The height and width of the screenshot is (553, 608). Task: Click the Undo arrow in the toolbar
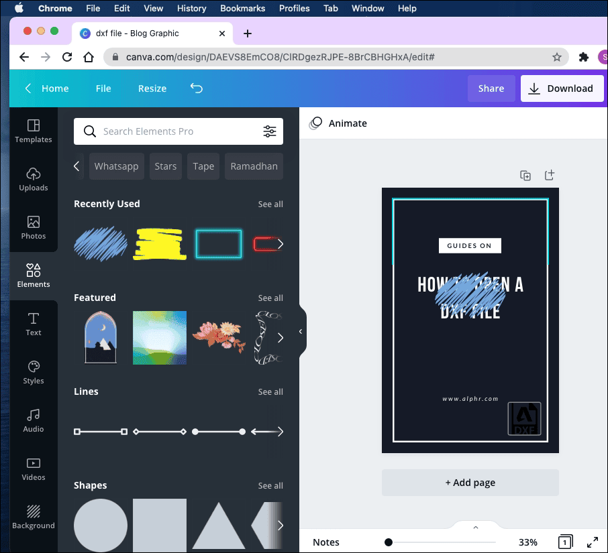pyautogui.click(x=196, y=88)
